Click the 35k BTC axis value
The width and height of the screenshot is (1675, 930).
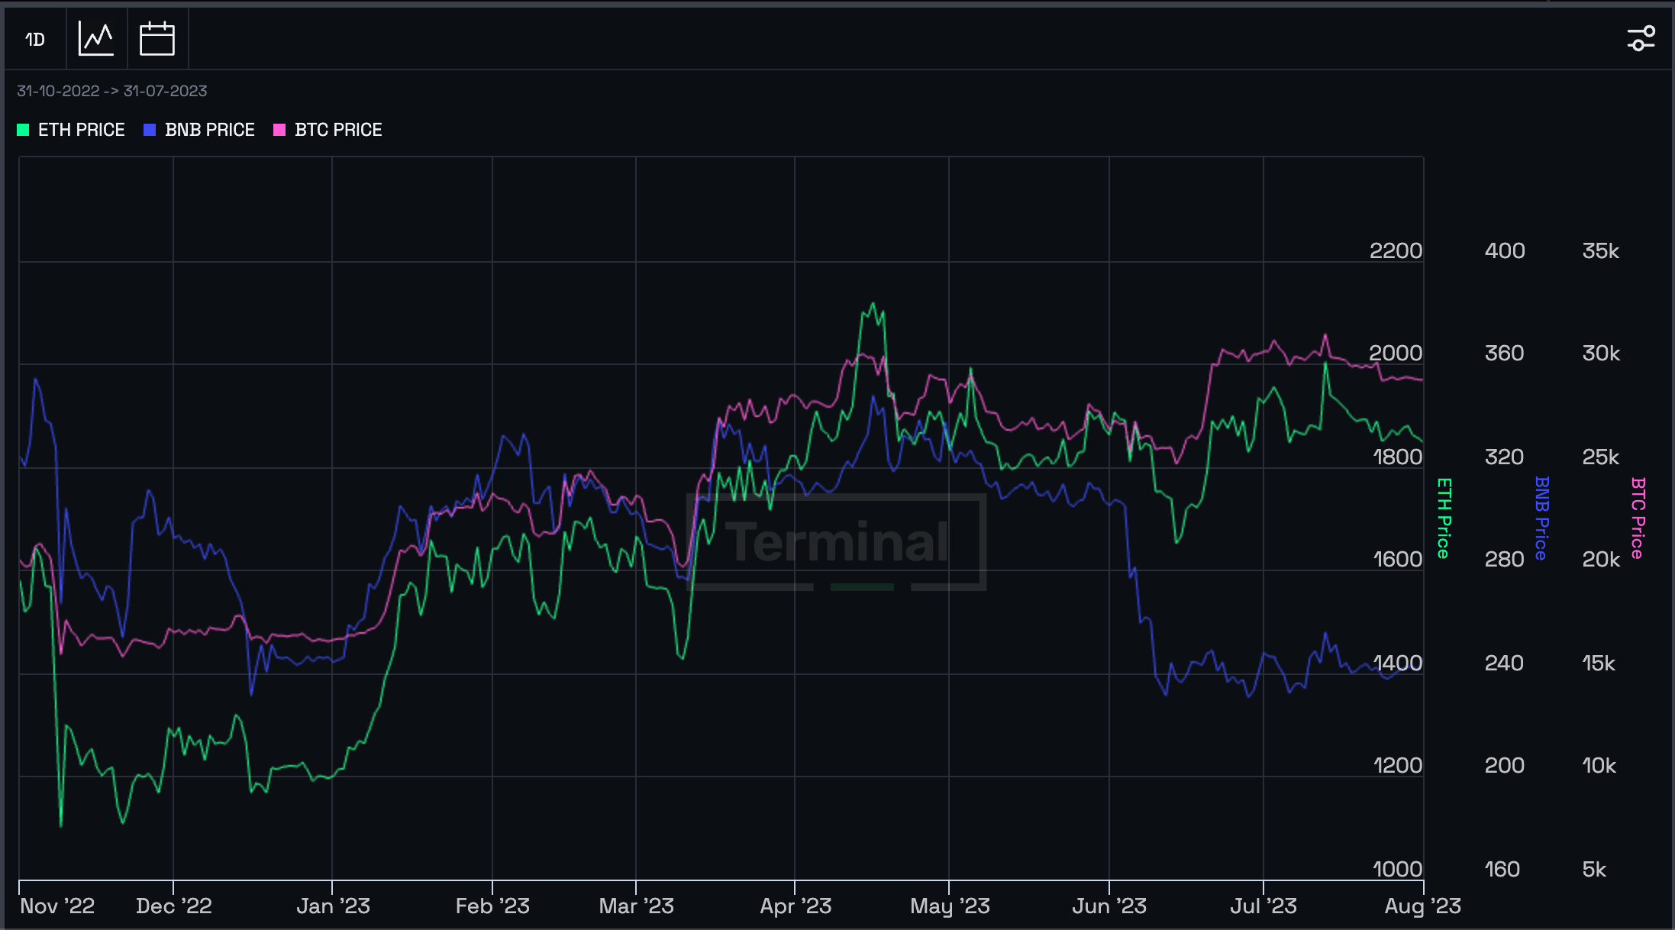(x=1601, y=250)
